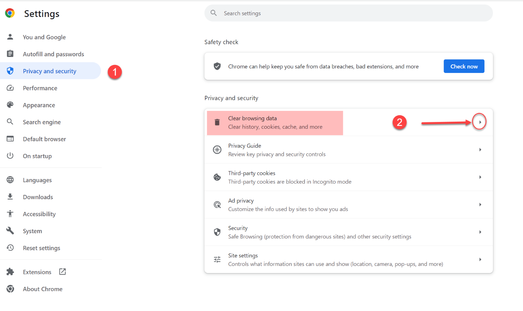Open Privacy Guide using its chevron

click(x=480, y=149)
